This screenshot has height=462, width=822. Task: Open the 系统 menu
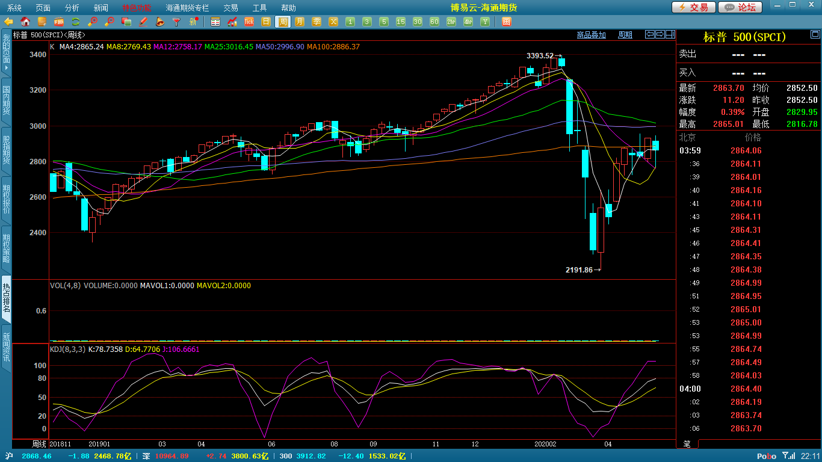tap(14, 8)
